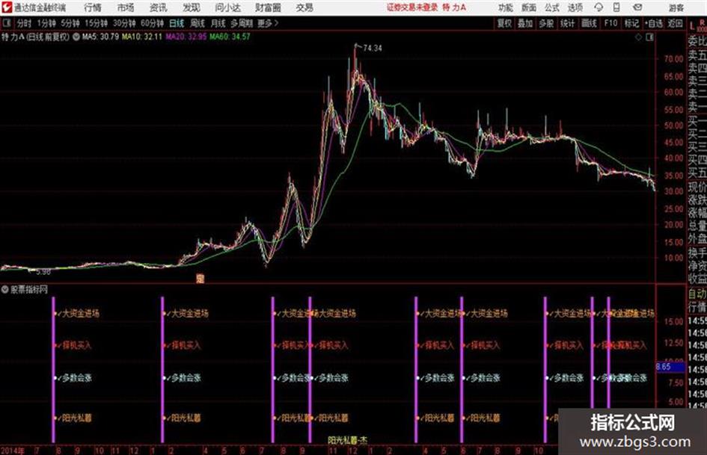Click the 8.65 value tag on indicator axis
The width and height of the screenshot is (707, 455).
tap(664, 367)
